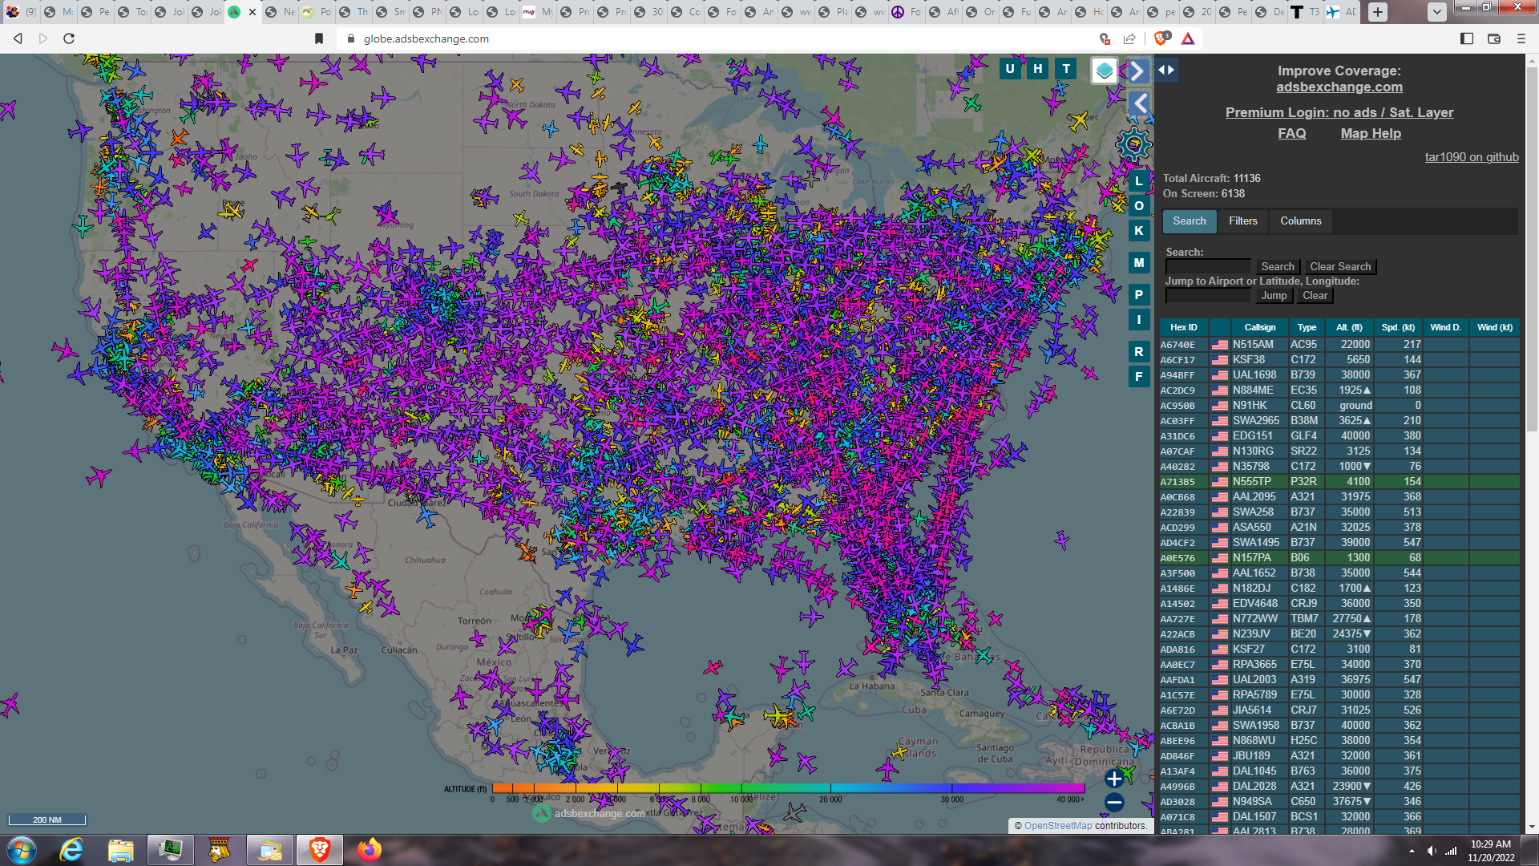Click the Search button
This screenshot has width=1539, height=866.
click(x=1277, y=266)
